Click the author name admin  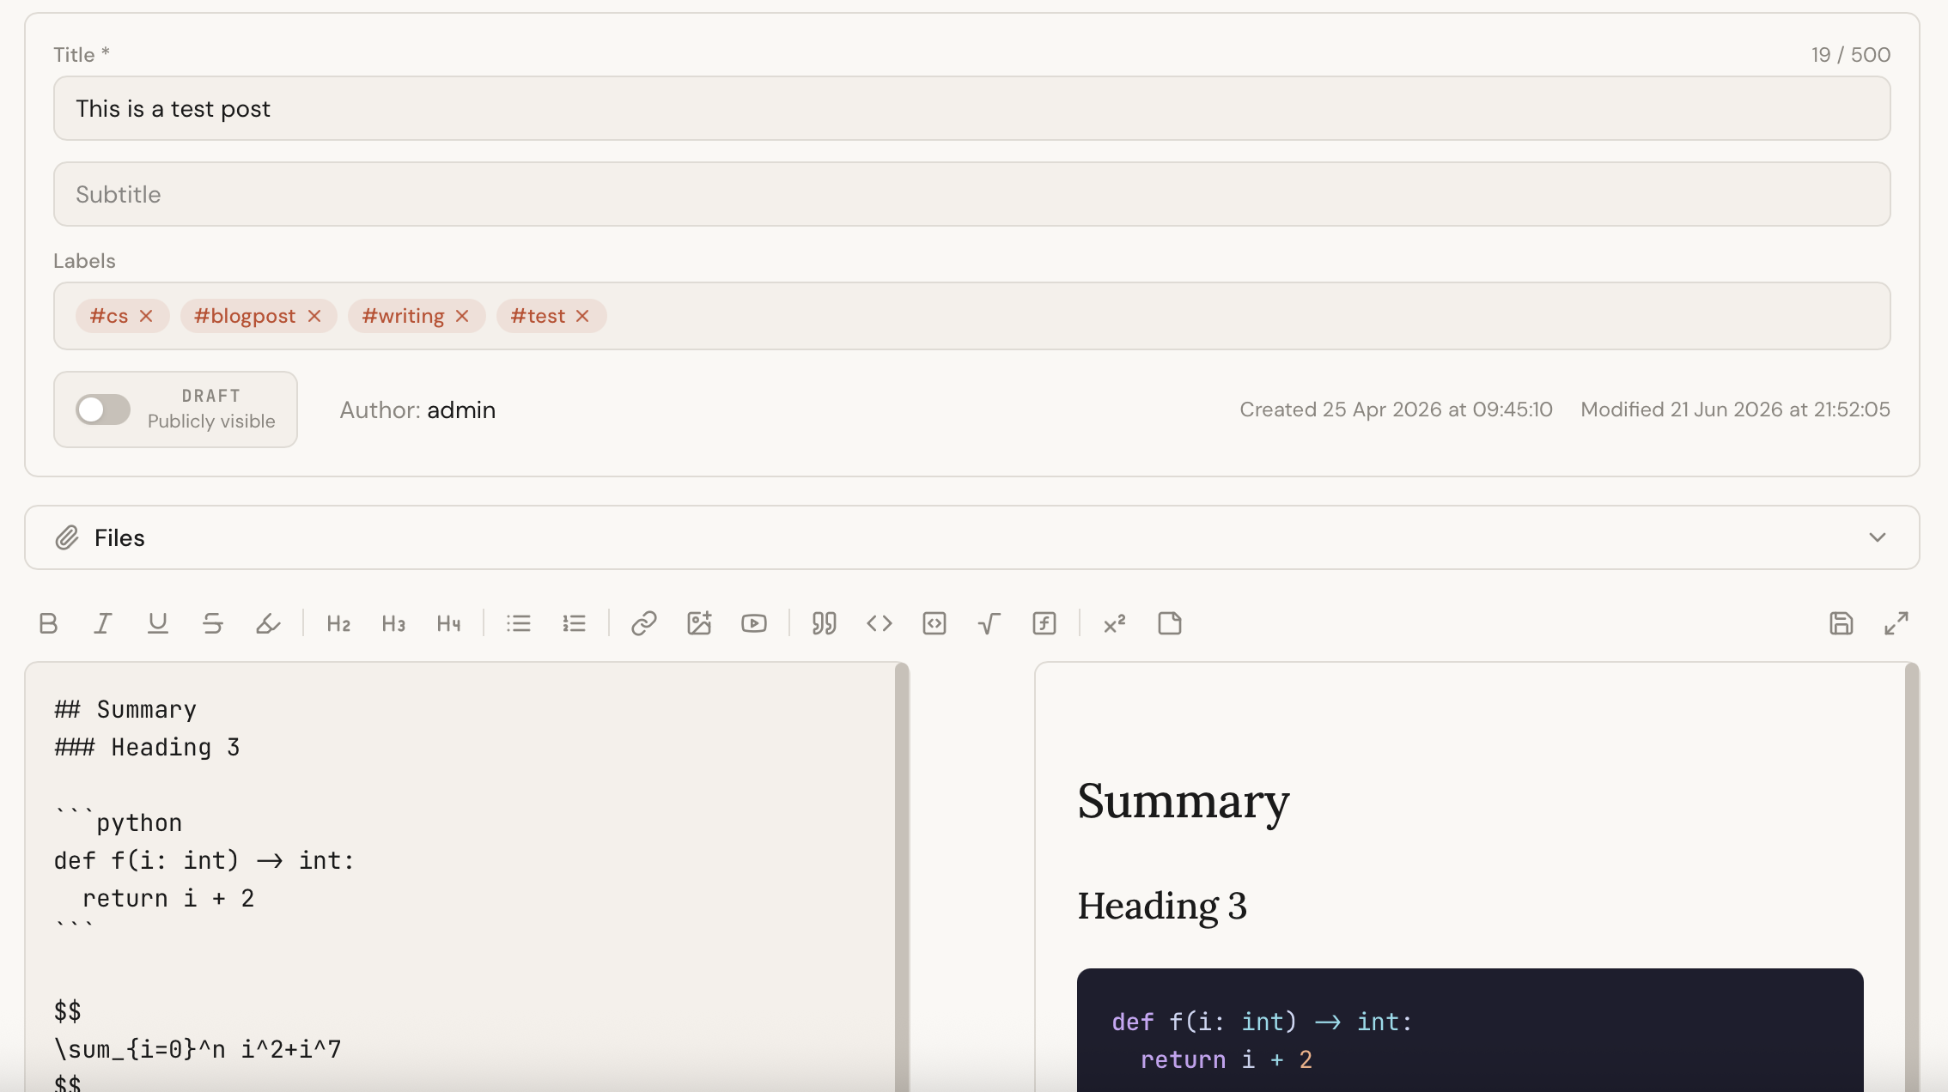(x=461, y=410)
